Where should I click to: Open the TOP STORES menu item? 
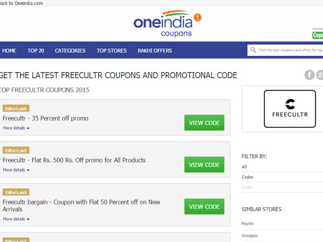(x=111, y=51)
